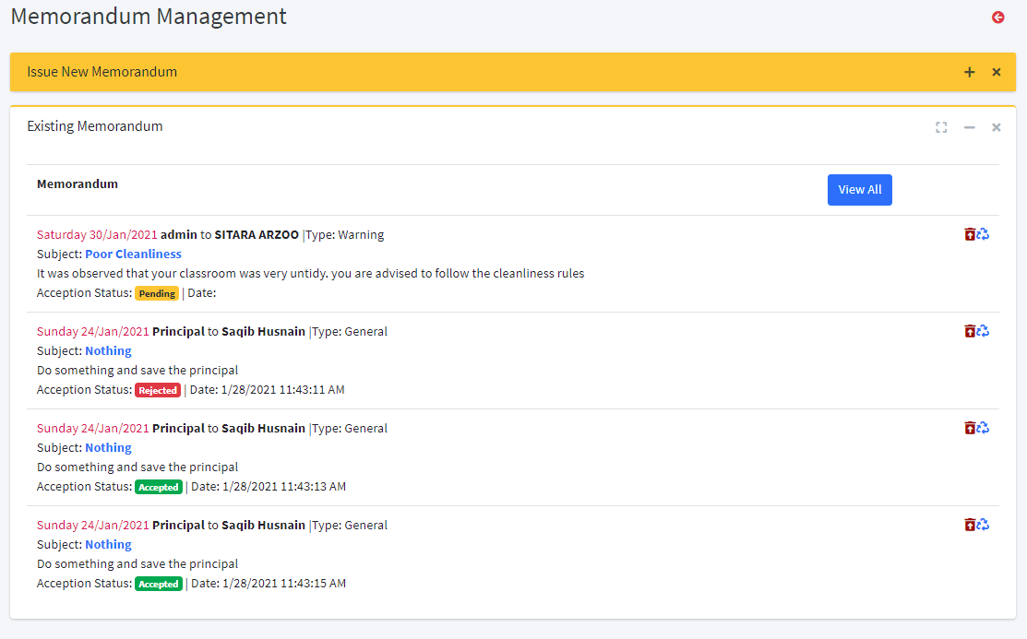Click the Rejected status badge
Screen dimensions: 1027x639
pyautogui.click(x=158, y=390)
